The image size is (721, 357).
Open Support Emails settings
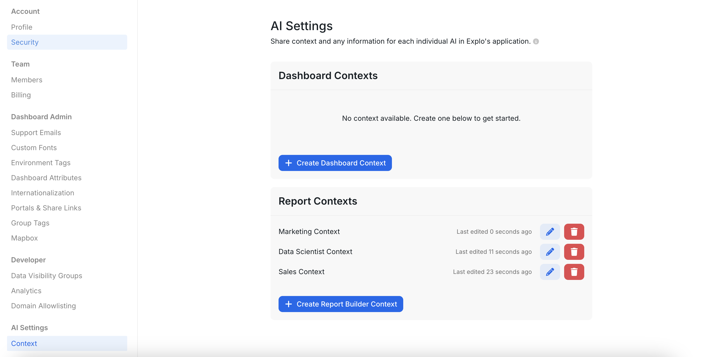(36, 133)
